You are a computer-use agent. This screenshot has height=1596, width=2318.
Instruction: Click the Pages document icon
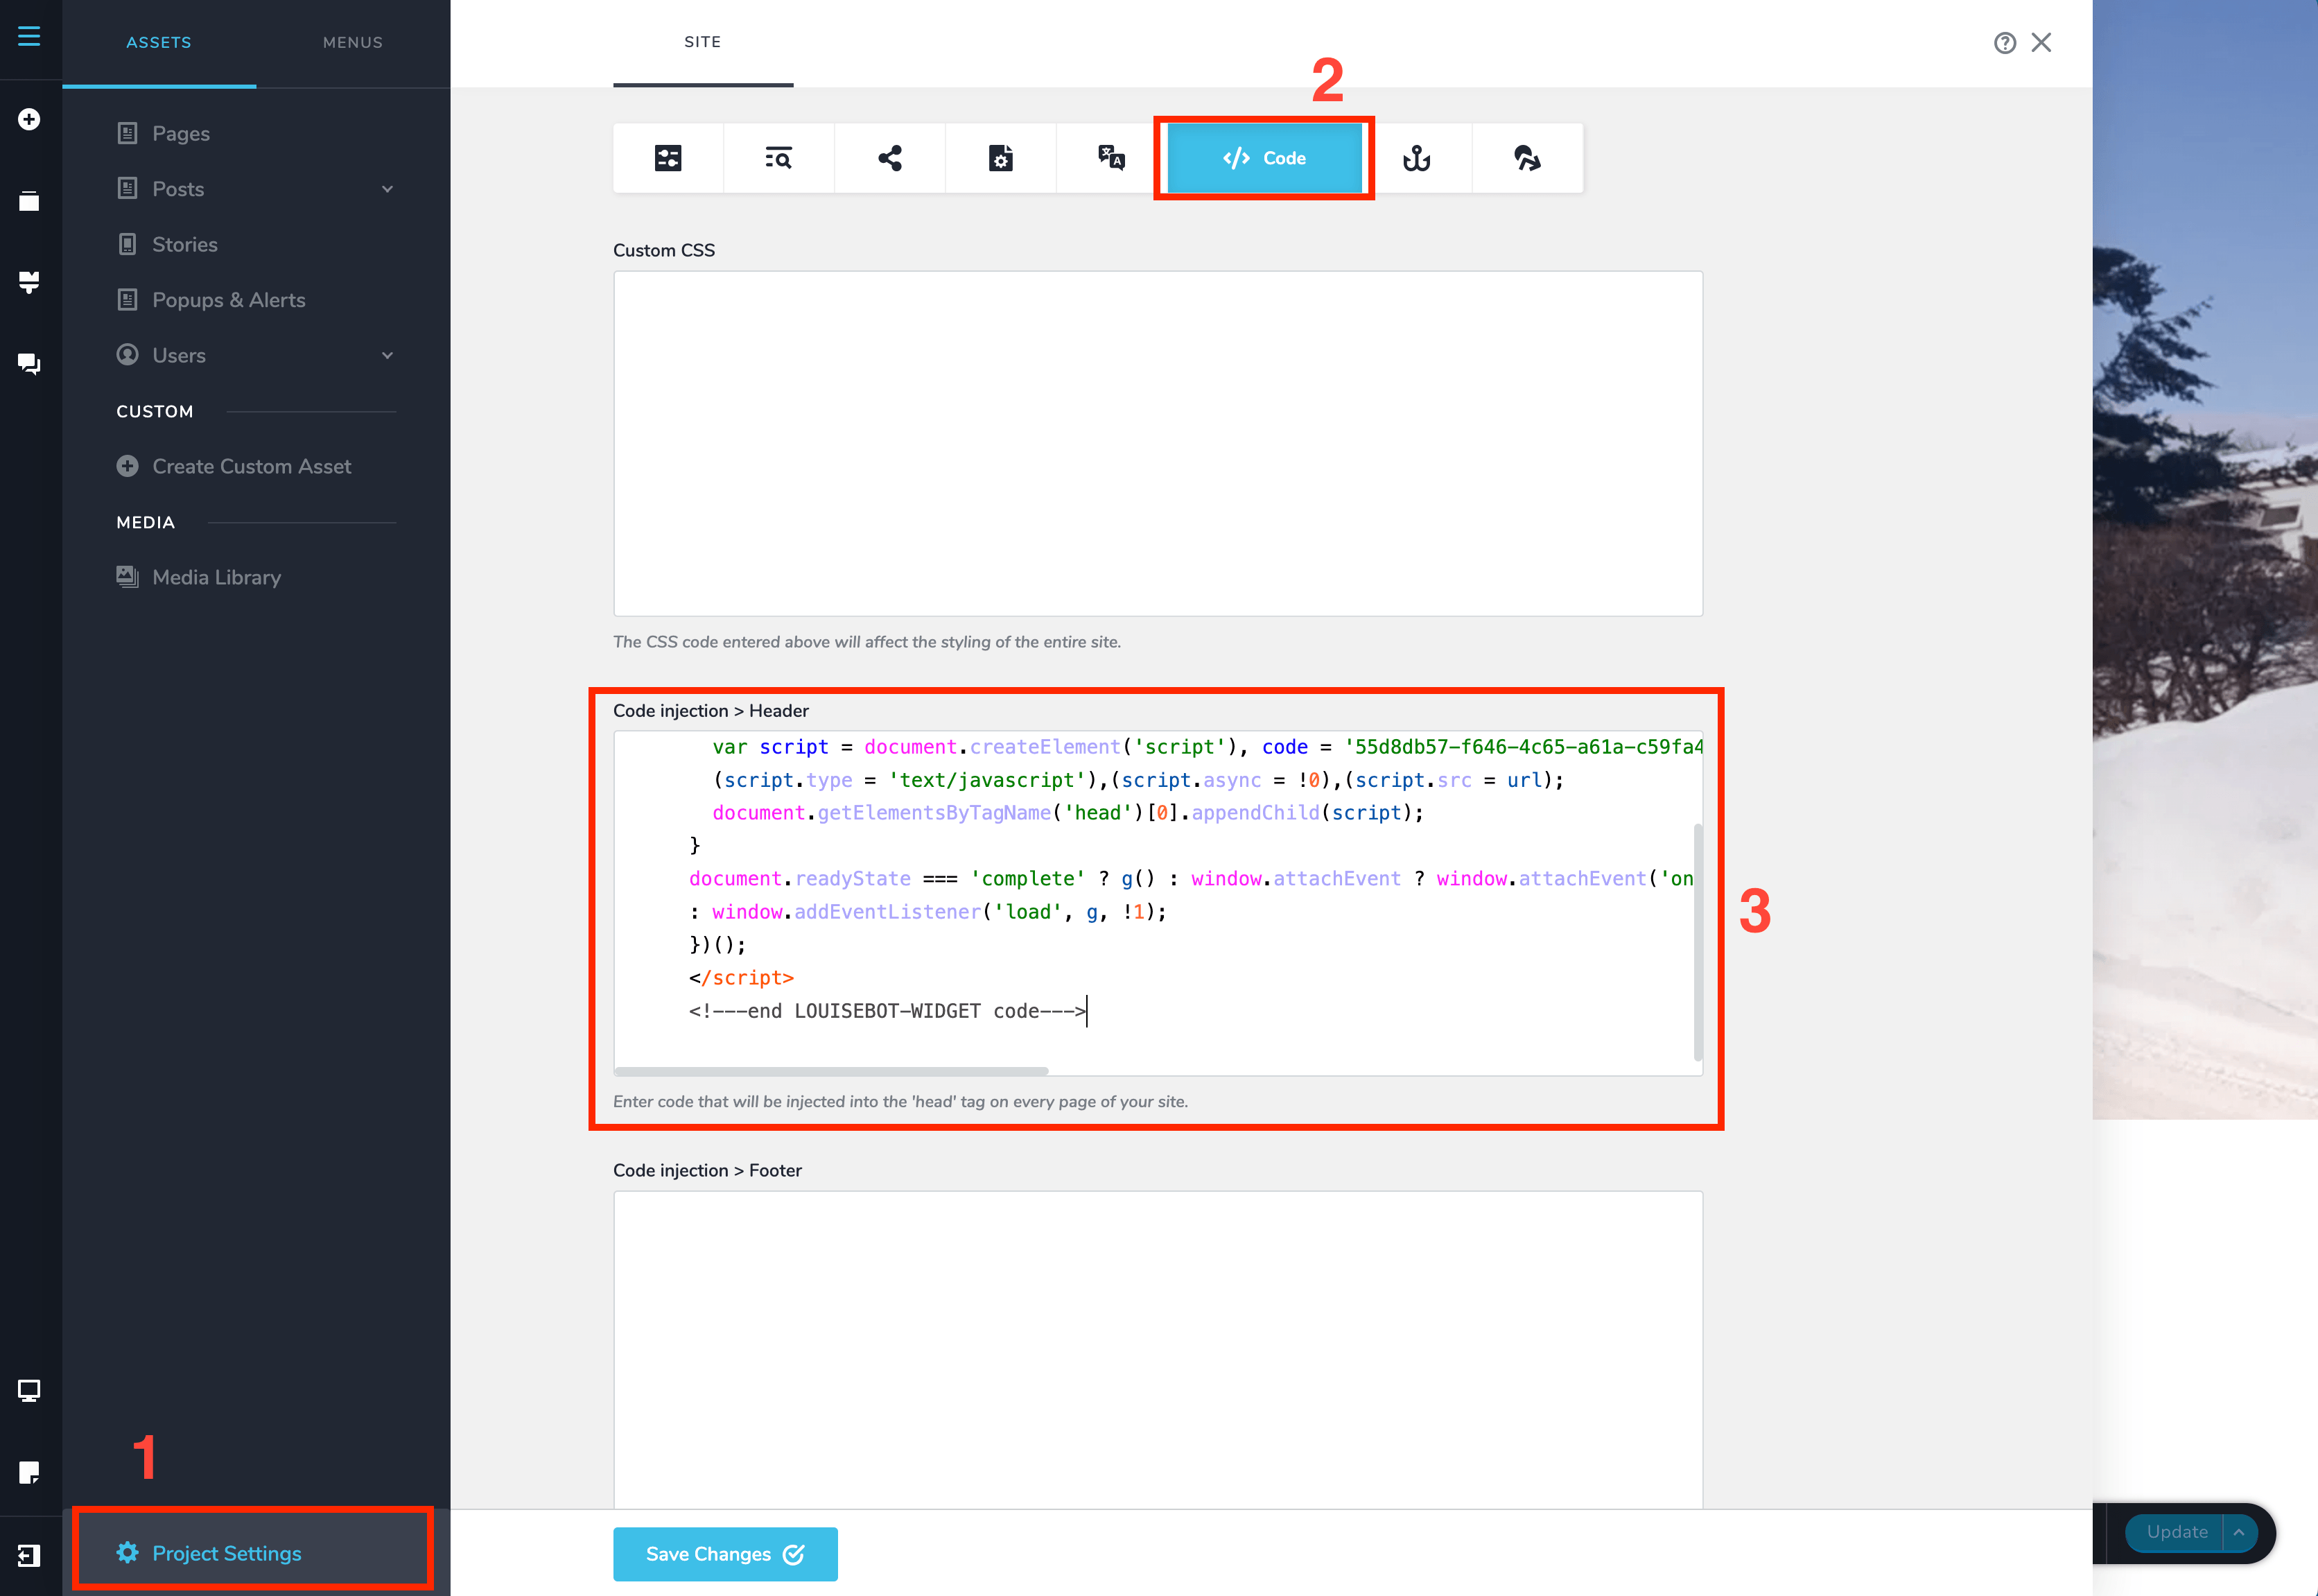coord(127,133)
